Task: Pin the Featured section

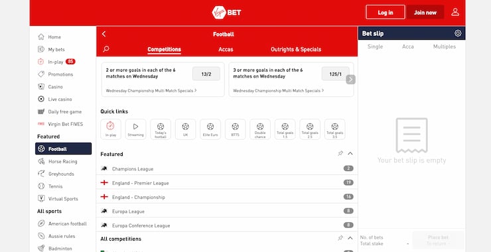Action: click(x=340, y=153)
